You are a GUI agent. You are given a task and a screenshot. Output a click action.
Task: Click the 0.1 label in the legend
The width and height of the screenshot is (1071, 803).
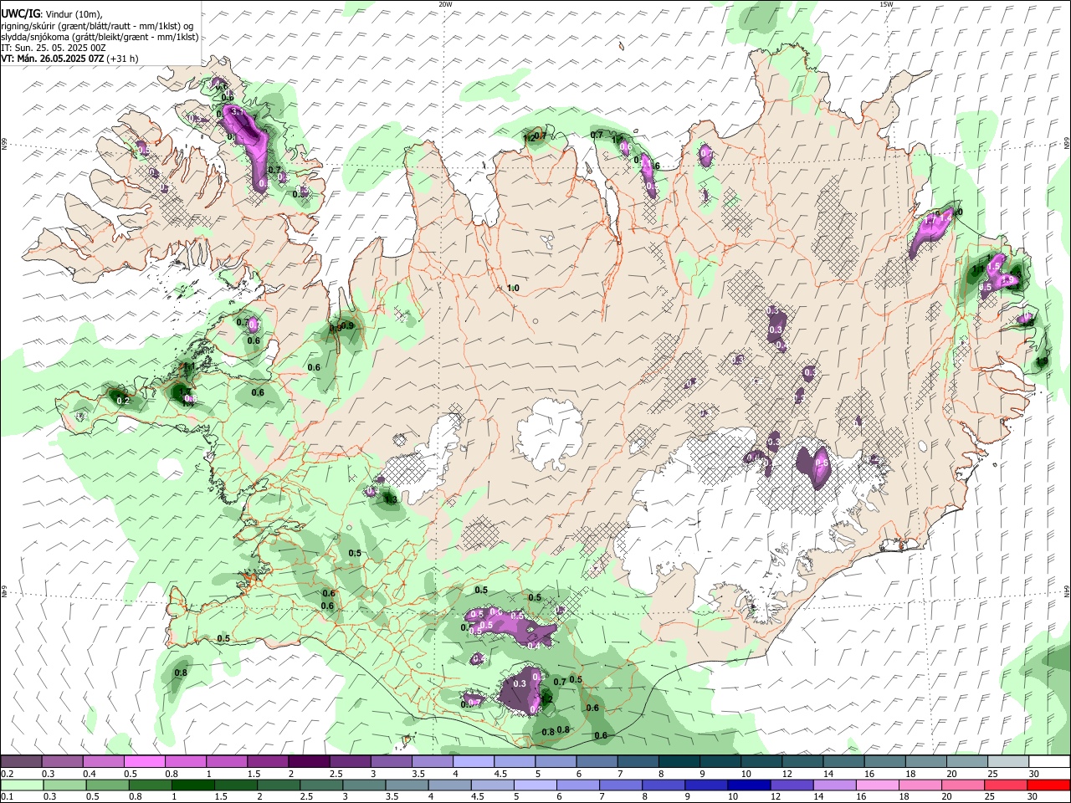point(8,796)
